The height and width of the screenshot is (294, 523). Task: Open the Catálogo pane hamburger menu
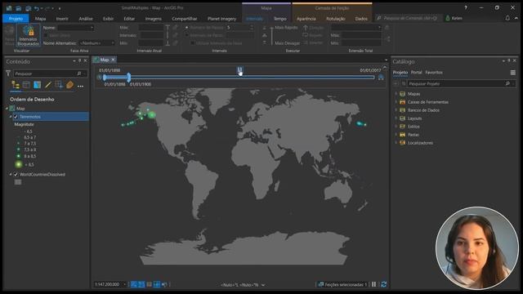[512, 73]
